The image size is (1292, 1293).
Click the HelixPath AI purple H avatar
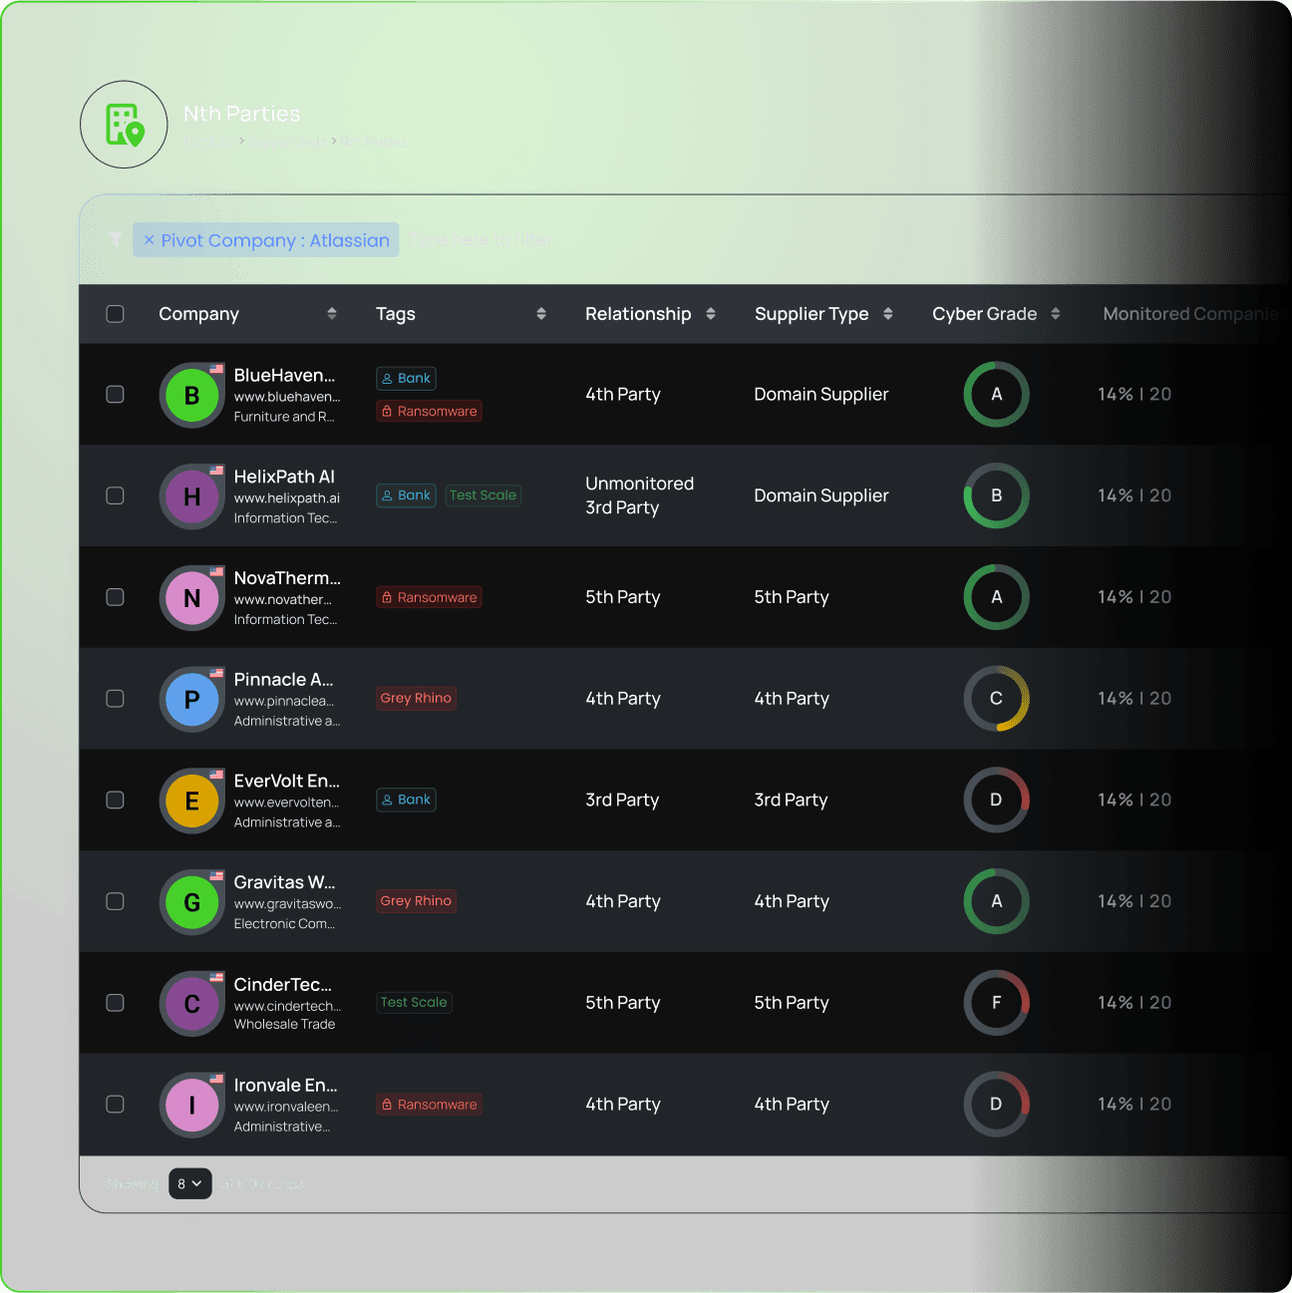(191, 496)
